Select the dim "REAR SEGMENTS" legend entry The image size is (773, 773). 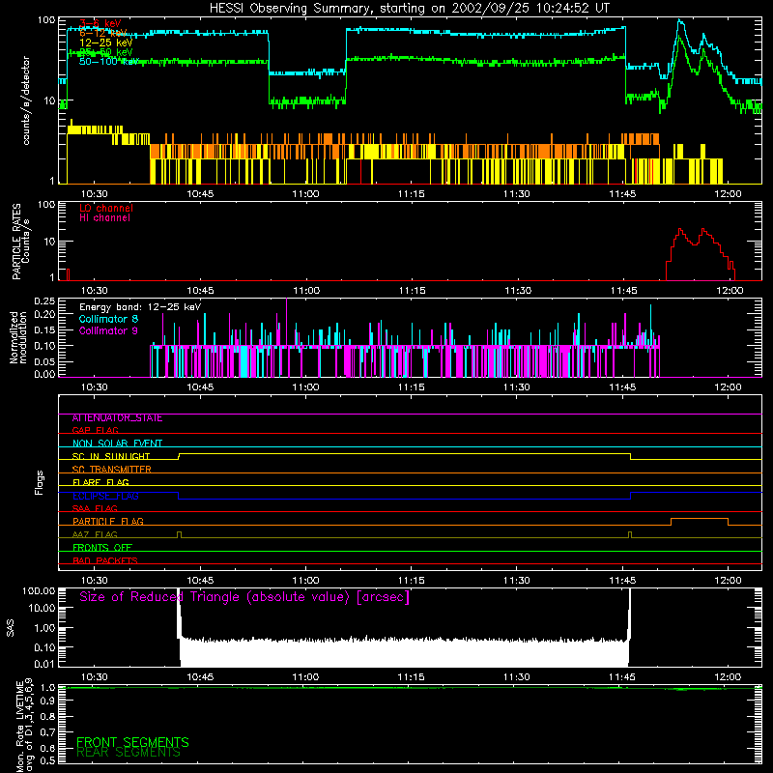coord(129,753)
